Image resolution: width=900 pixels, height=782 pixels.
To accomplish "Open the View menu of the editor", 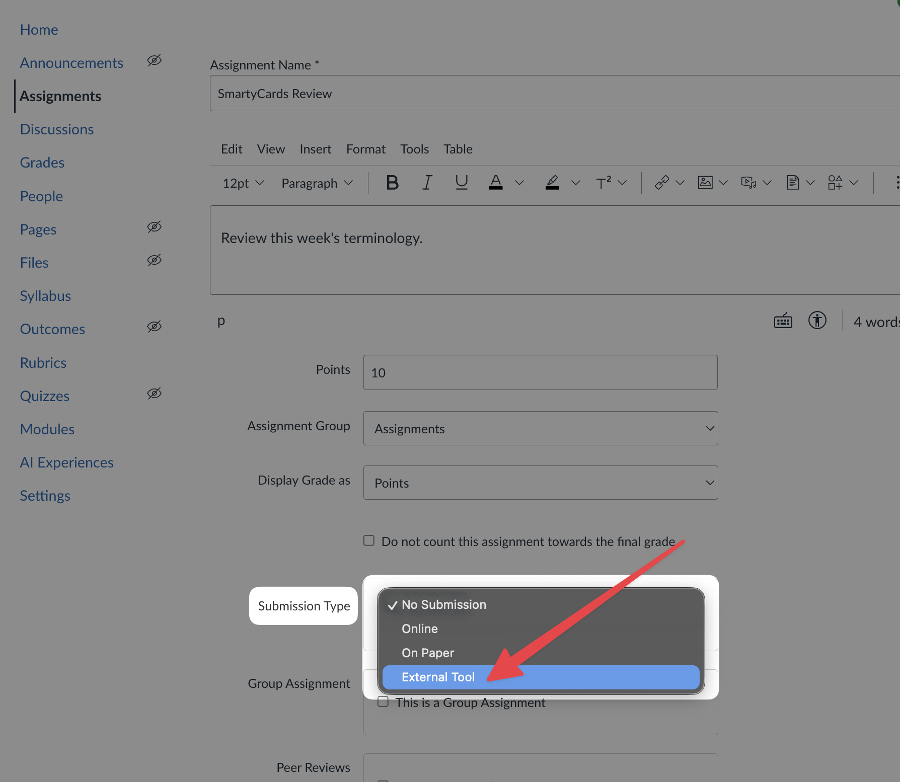I will (271, 149).
